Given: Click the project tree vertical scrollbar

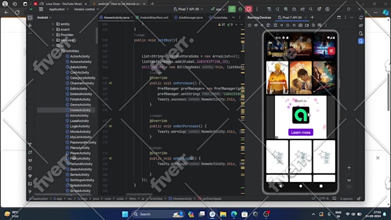Looking at the screenshot, I should tap(97, 36).
